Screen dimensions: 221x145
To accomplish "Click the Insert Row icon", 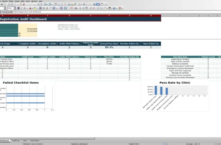I will click(45, 4).
